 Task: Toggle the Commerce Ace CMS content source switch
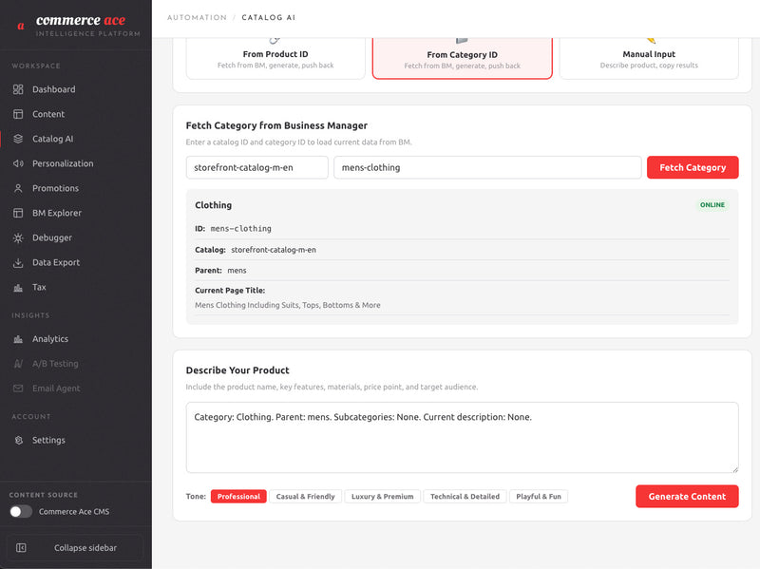coord(21,511)
